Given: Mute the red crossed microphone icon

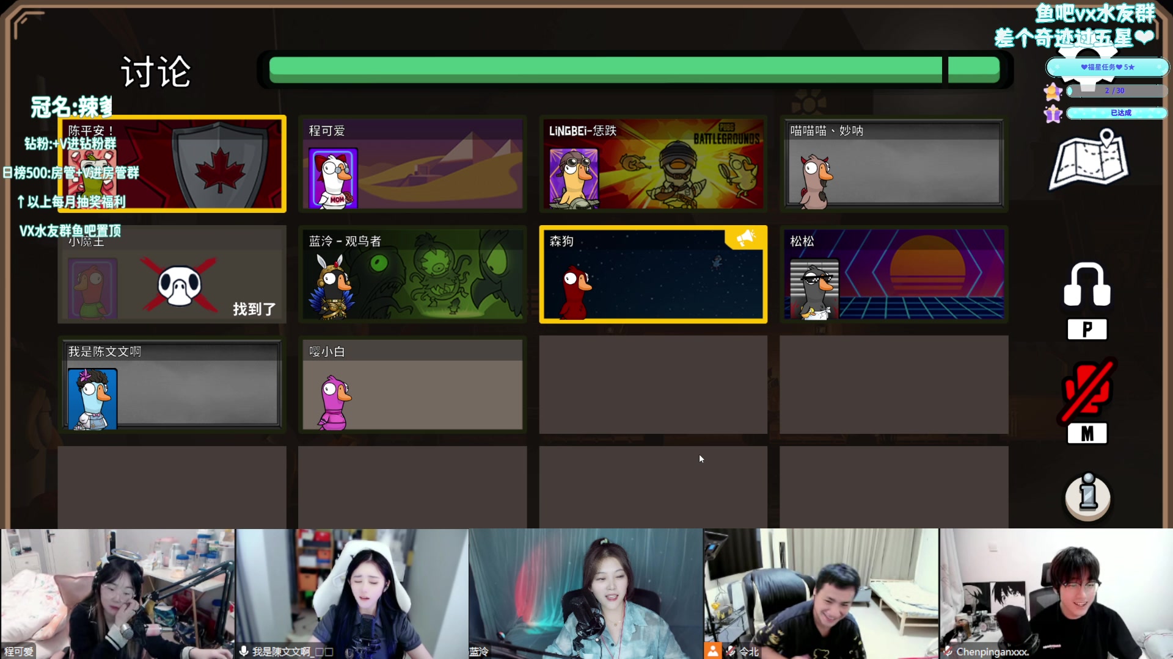Looking at the screenshot, I should [1087, 390].
